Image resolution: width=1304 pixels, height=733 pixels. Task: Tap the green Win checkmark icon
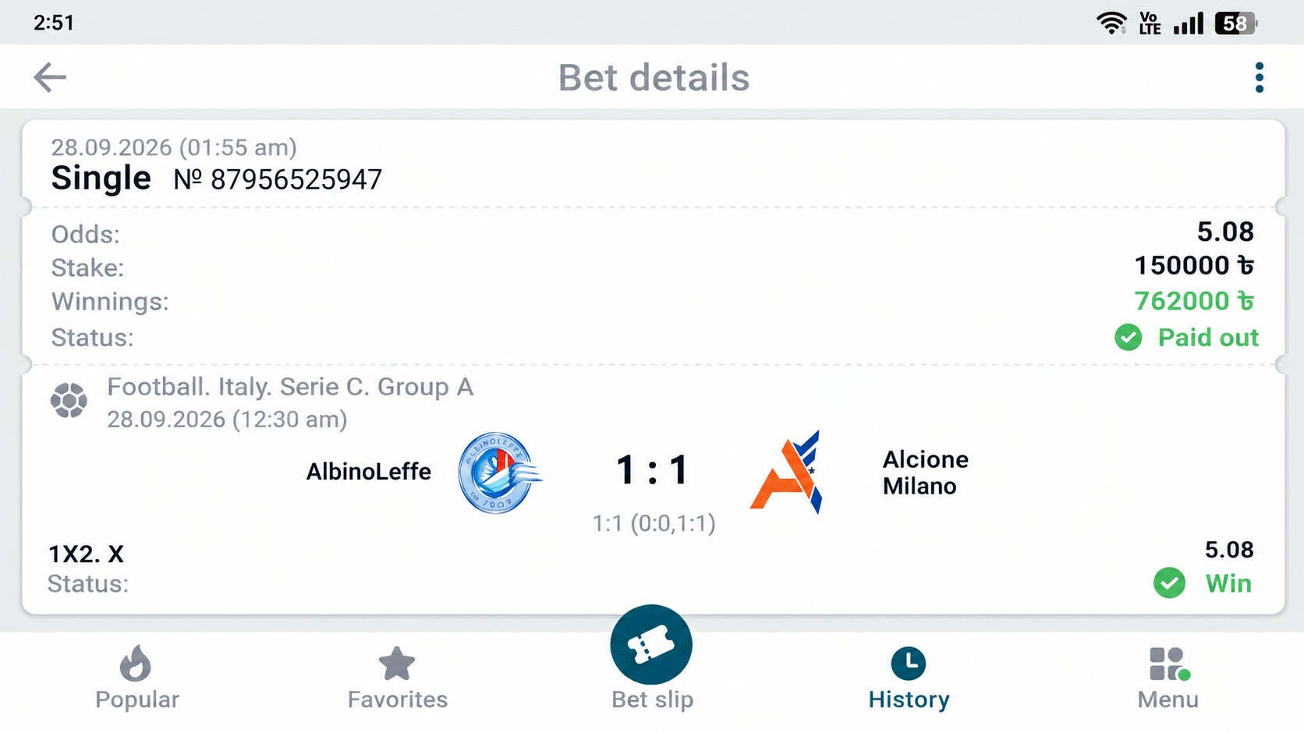tap(1169, 583)
